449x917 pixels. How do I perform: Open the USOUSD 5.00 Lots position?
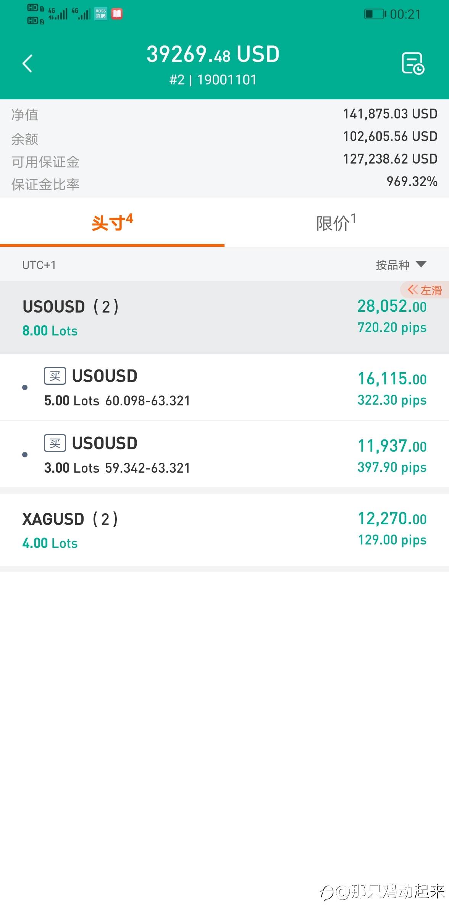(x=224, y=387)
